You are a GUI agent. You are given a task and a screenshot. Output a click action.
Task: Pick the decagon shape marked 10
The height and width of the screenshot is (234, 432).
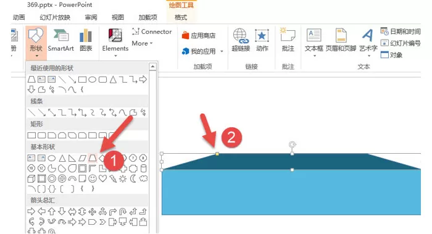coord(31,168)
